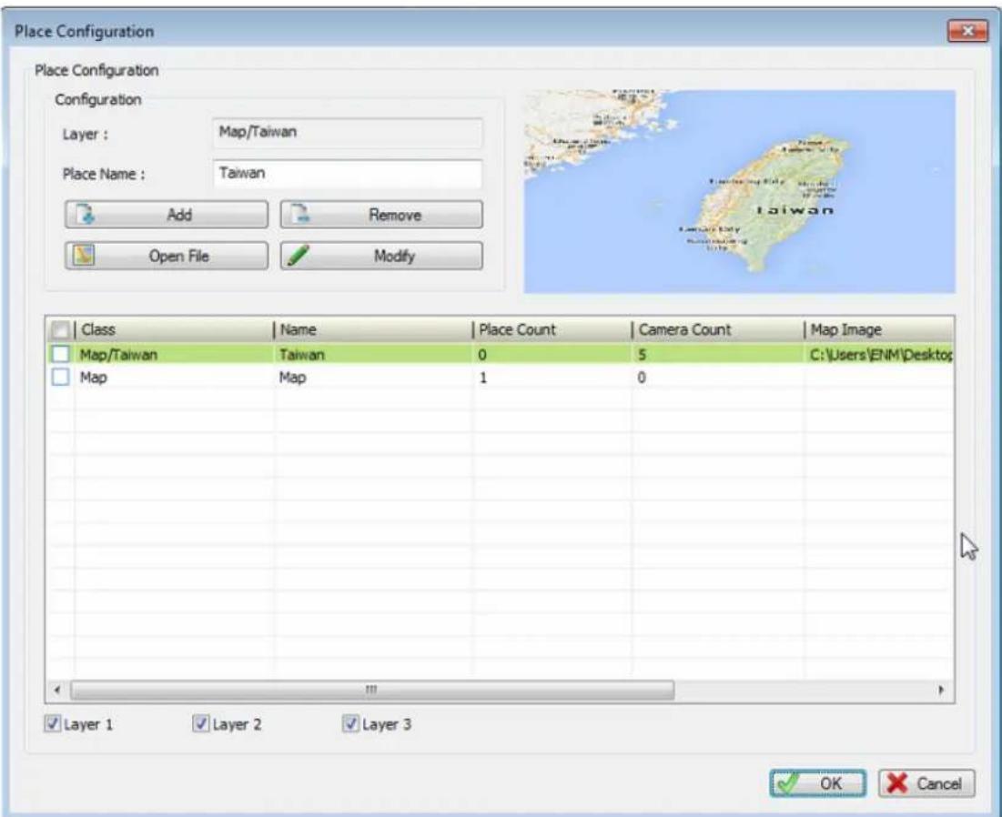This screenshot has width=1002, height=817.
Task: Close the Place Configuration window
Action: (967, 31)
